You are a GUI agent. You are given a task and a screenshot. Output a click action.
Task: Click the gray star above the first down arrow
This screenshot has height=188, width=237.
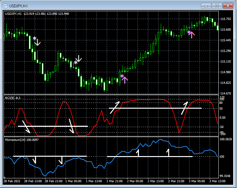point(35,38)
